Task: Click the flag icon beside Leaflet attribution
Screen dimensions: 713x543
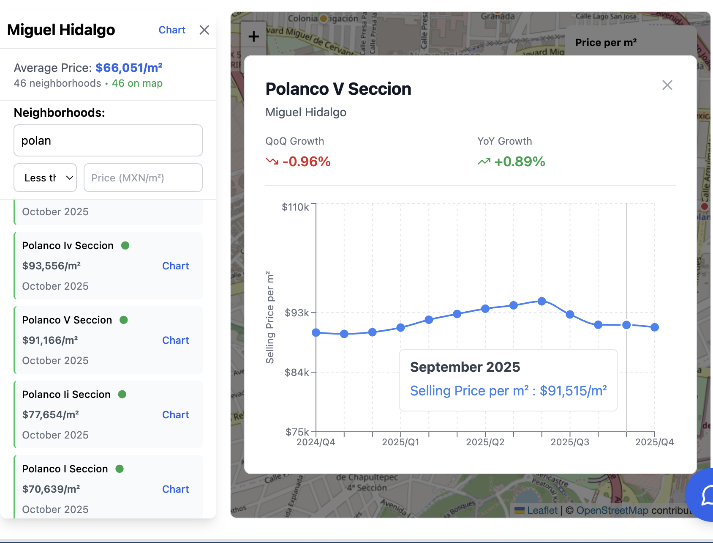Action: click(x=520, y=511)
